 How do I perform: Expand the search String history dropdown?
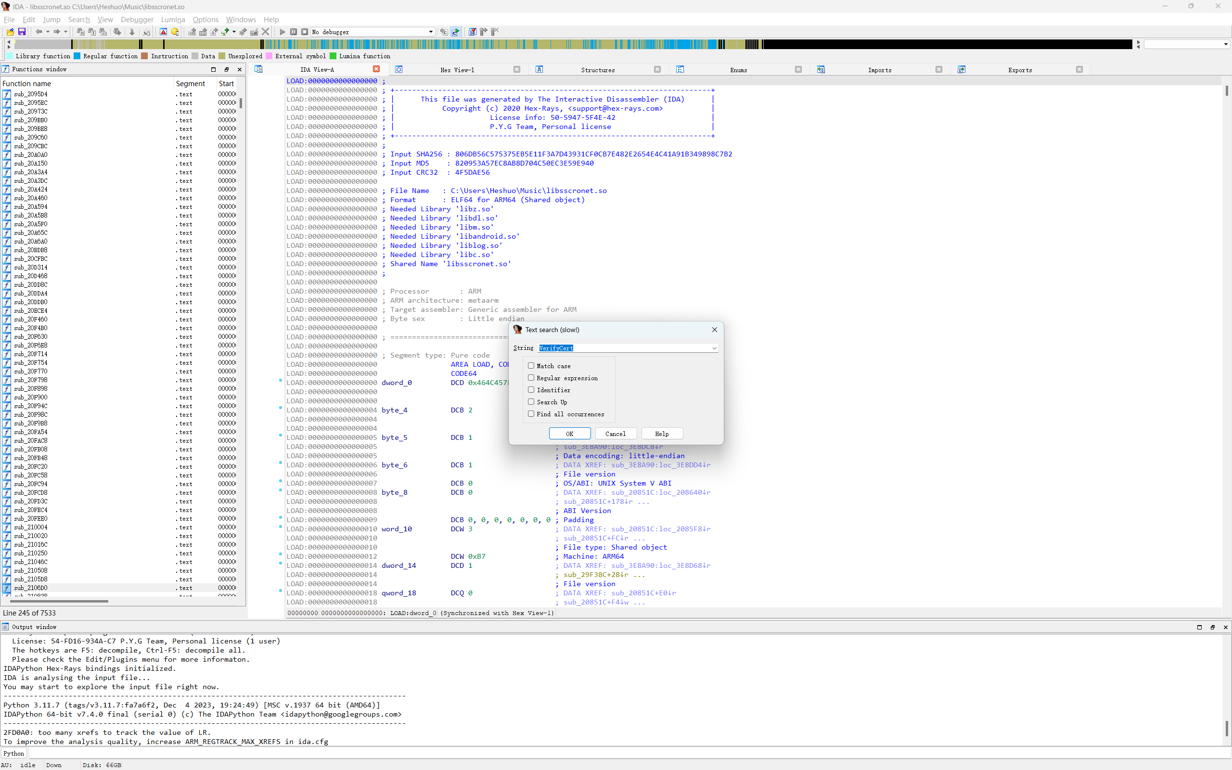[x=714, y=348]
